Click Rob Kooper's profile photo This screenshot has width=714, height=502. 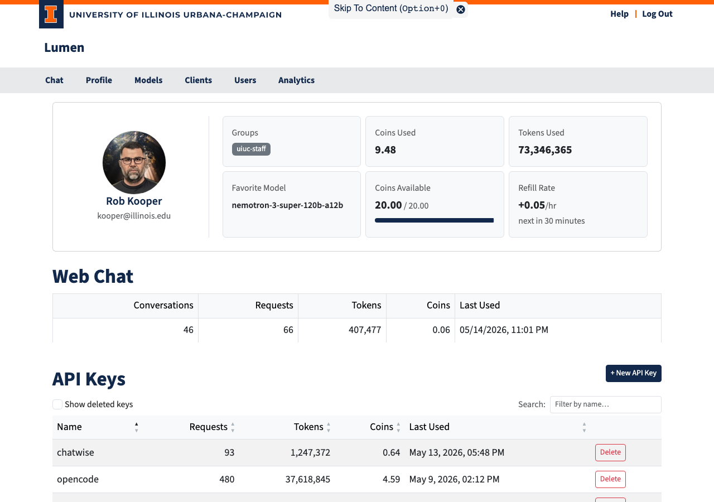pyautogui.click(x=134, y=162)
